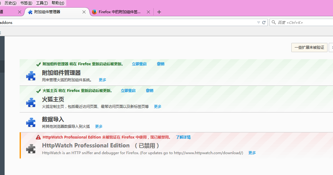The width and height of the screenshot is (333, 175).
Task: Open the 历史(S) menu
Action: pos(10,3)
